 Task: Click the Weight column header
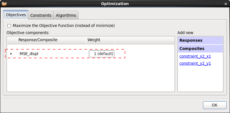100,40
